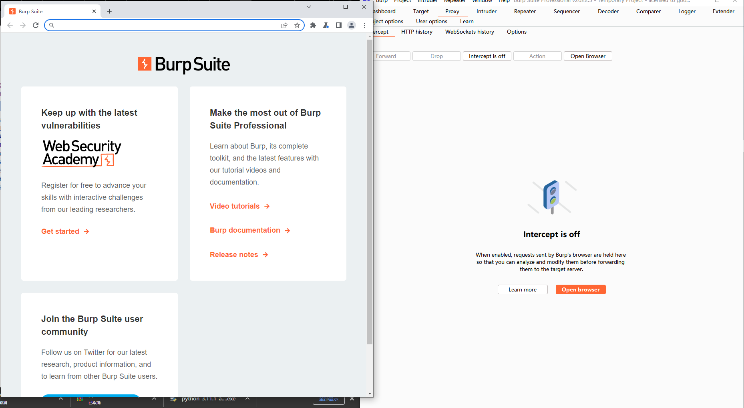Click the Burp Suite tab title
The height and width of the screenshot is (408, 744).
(30, 12)
